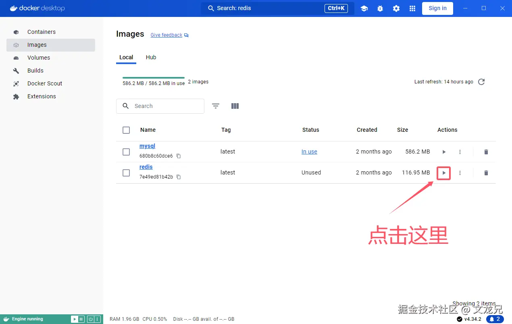Image resolution: width=512 pixels, height=324 pixels.
Task: Open the Learning center graduation cap icon
Action: (364, 8)
